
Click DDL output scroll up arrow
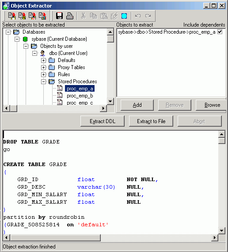tap(221, 134)
